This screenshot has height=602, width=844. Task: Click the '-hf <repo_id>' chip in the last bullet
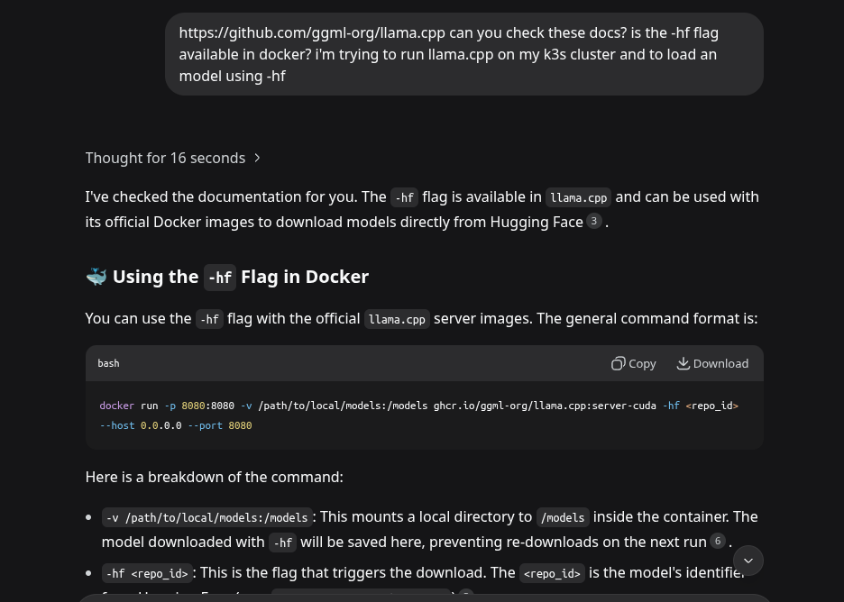[147, 573]
